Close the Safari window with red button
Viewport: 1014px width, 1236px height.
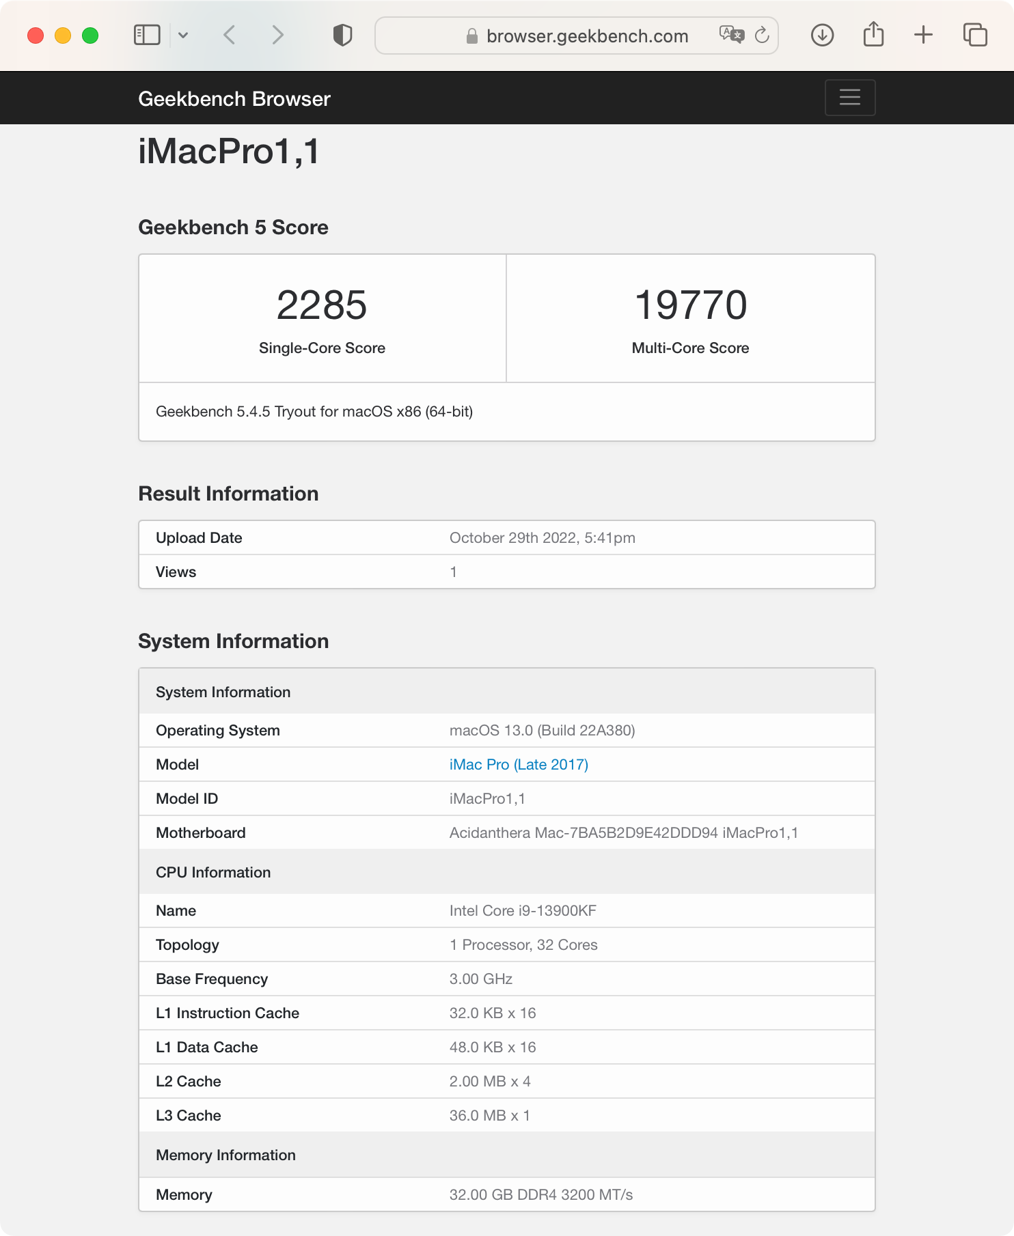(x=36, y=36)
